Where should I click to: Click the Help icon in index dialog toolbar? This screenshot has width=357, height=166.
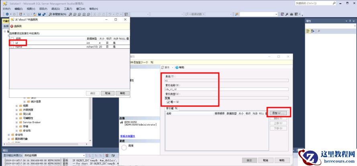(177, 68)
